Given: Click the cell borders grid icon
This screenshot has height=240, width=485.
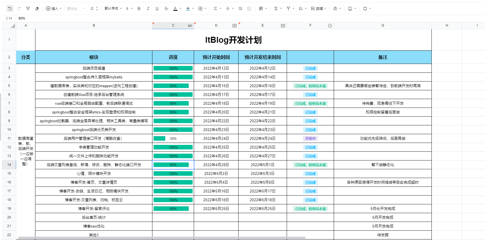Looking at the screenshot, I should click(200, 8).
